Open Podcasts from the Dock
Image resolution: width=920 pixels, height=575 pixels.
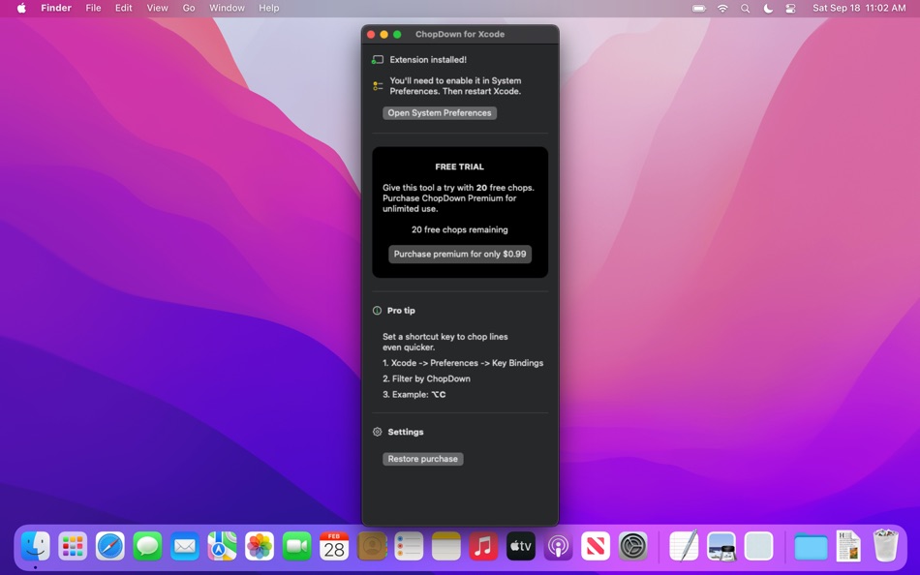[558, 546]
